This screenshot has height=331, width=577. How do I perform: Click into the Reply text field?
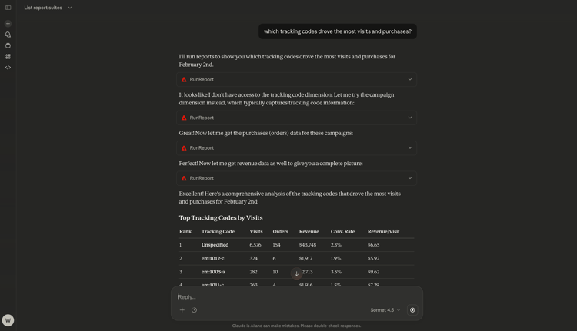click(292, 297)
